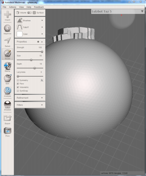Enable the Symmetry checkbox

click(18, 80)
